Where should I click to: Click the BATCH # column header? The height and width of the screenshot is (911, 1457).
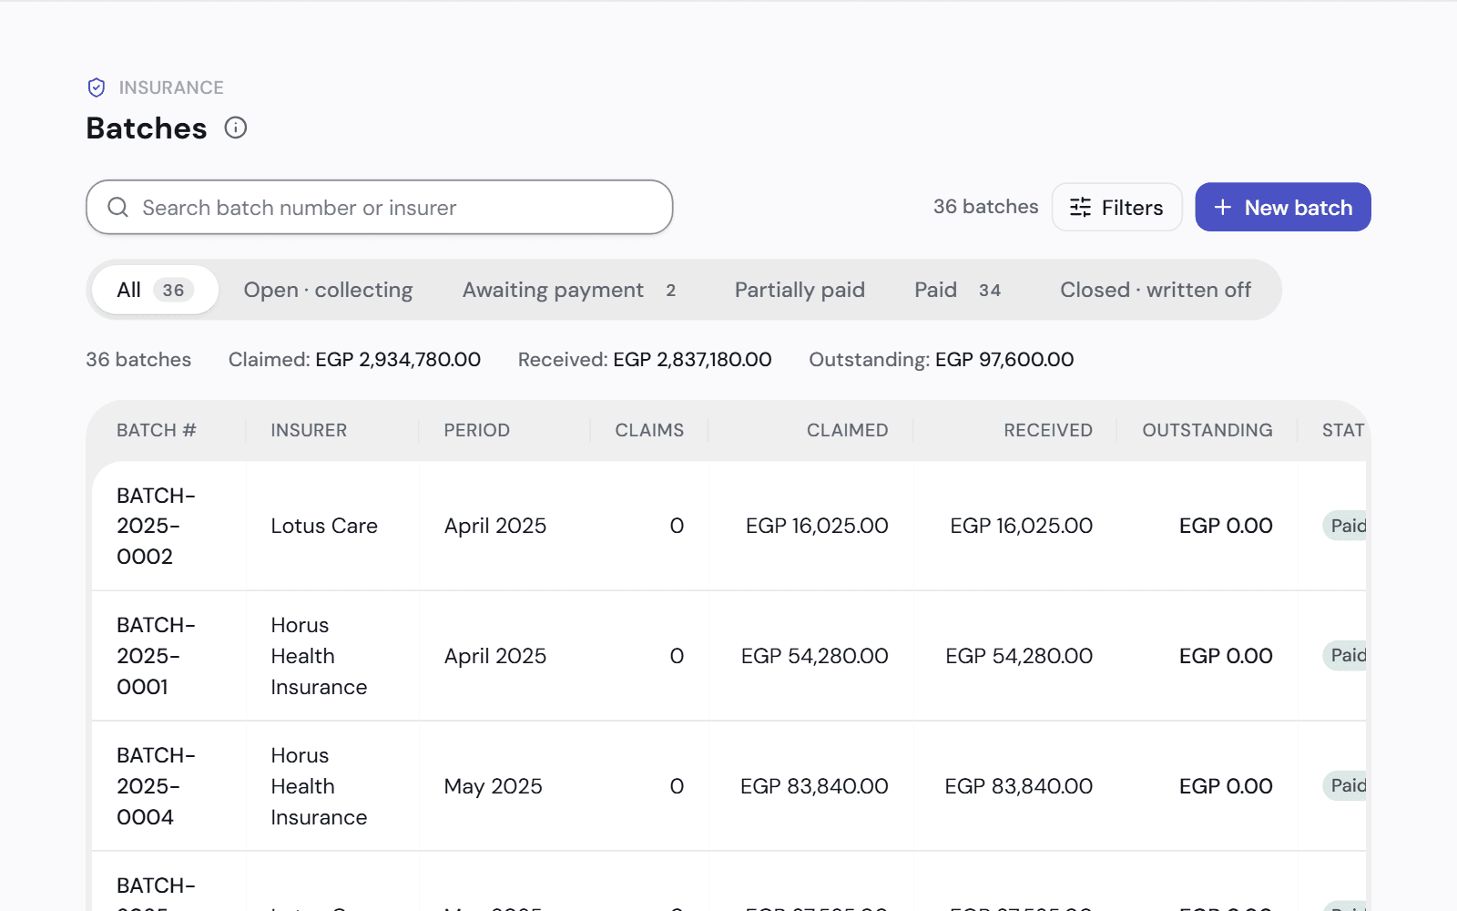tap(157, 430)
